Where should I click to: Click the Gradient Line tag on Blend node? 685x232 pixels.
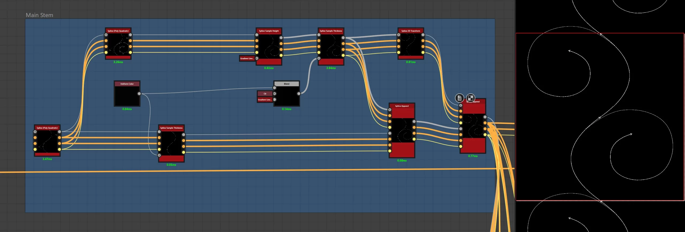click(265, 100)
